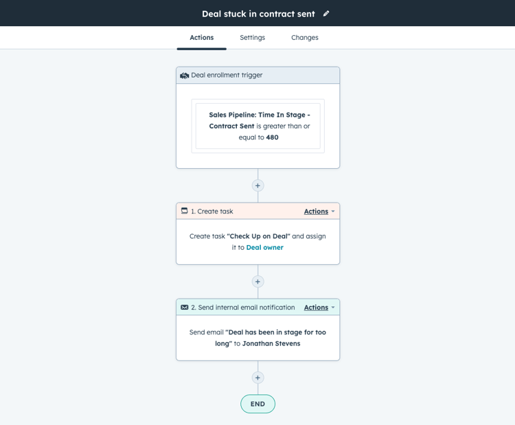Expand caret arrow beside email notification Actions
The height and width of the screenshot is (425, 515).
tap(333, 308)
